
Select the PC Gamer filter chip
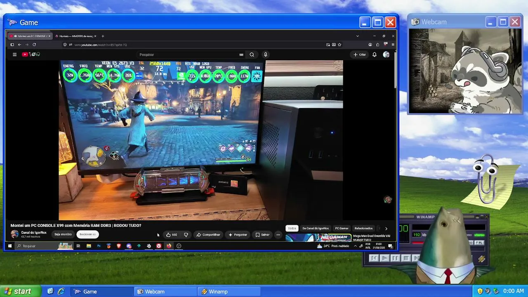[342, 228]
